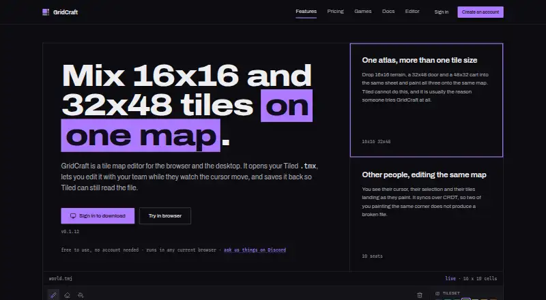Open the Editor nav item
546x300 pixels.
412,12
